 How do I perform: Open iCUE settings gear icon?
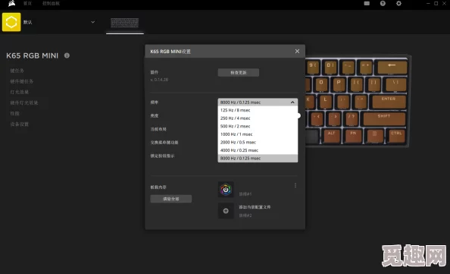point(398,4)
